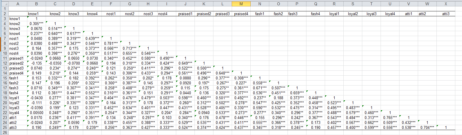Select column F header
The image size is (462, 135).
111,4
